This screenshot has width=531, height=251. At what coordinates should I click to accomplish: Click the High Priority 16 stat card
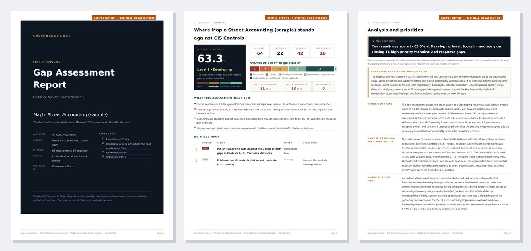click(322, 51)
